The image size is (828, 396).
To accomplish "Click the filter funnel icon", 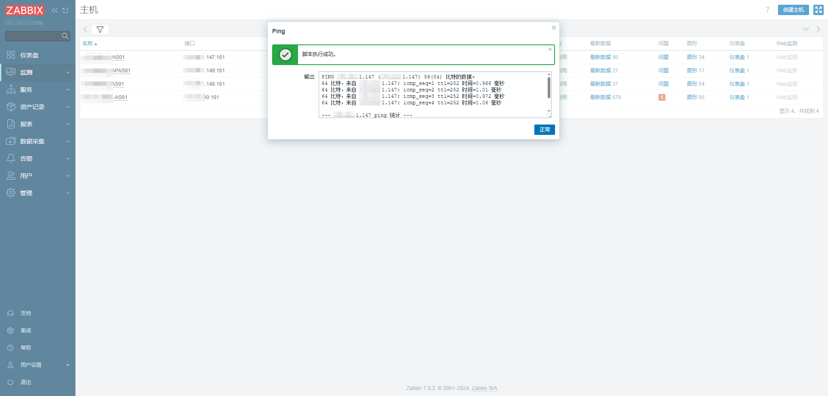I will (x=100, y=29).
